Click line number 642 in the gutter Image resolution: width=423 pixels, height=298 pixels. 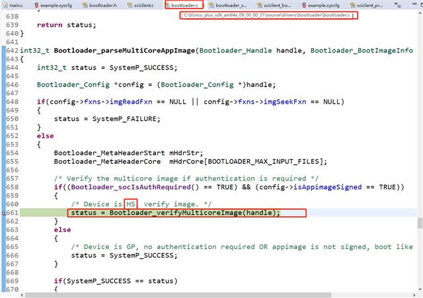pyautogui.click(x=12, y=50)
